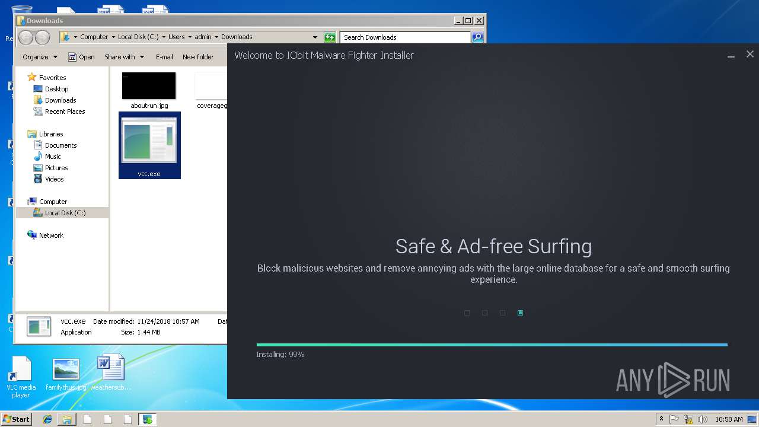Click the forward arrow in Downloads window
This screenshot has width=759, height=427.
click(x=42, y=37)
